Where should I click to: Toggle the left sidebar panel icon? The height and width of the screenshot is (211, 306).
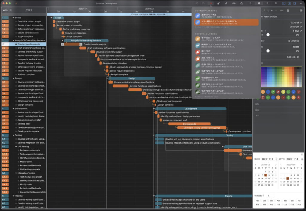click(x=284, y=3)
